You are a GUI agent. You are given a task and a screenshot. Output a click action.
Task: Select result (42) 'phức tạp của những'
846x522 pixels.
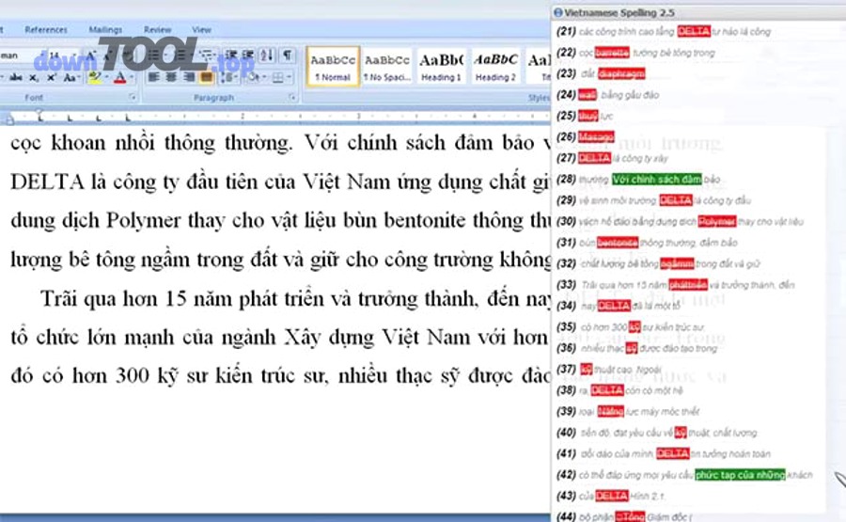(740, 475)
